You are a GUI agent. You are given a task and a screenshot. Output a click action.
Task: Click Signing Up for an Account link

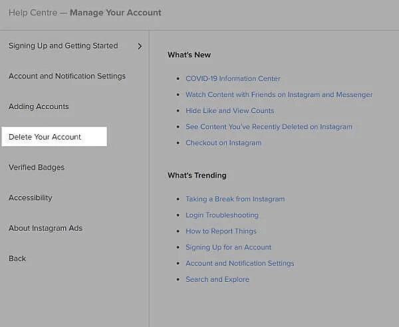click(228, 247)
